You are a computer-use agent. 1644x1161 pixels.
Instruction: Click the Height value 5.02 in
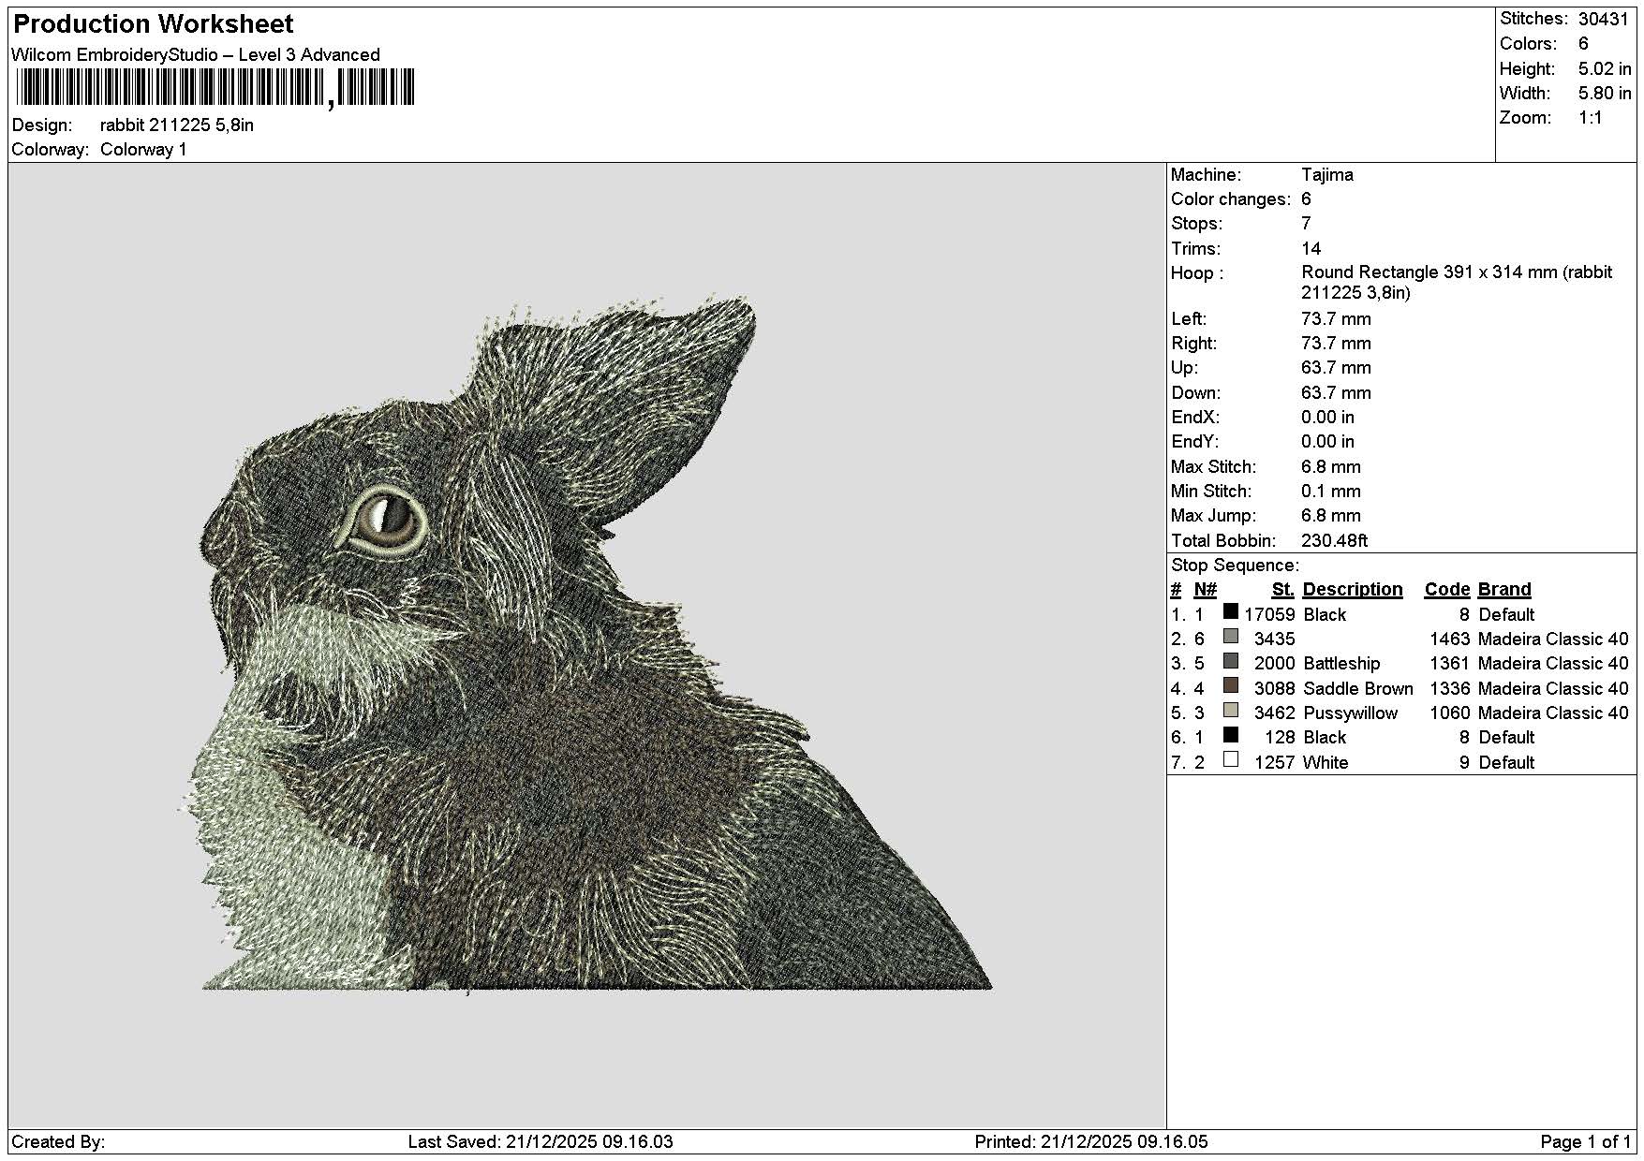[1604, 69]
